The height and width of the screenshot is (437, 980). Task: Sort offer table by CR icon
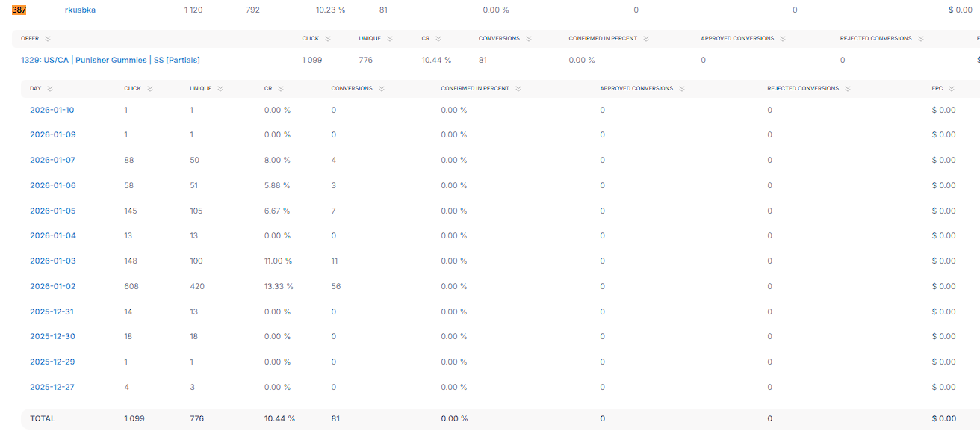(438, 39)
